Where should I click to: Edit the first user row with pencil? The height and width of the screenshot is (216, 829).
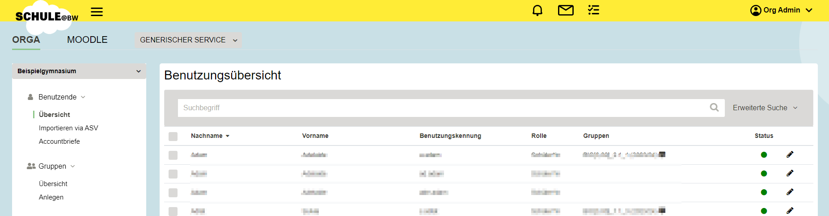(x=790, y=154)
